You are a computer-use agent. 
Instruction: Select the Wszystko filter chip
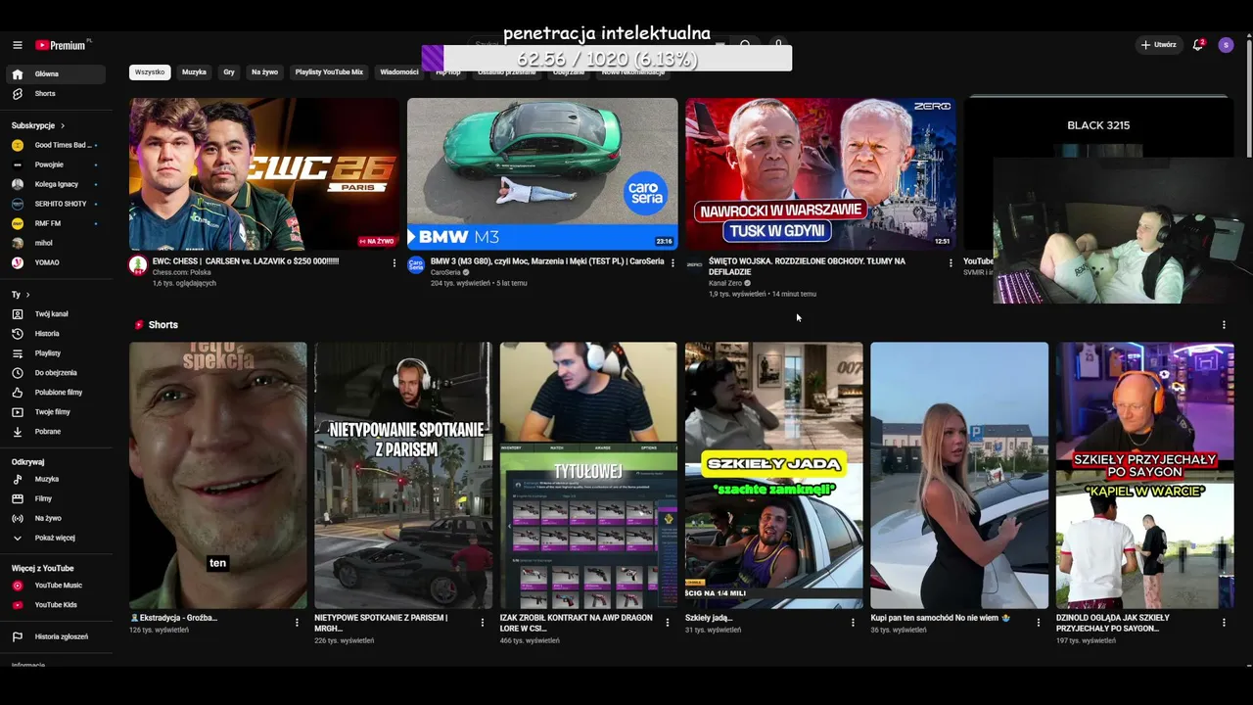tap(150, 72)
